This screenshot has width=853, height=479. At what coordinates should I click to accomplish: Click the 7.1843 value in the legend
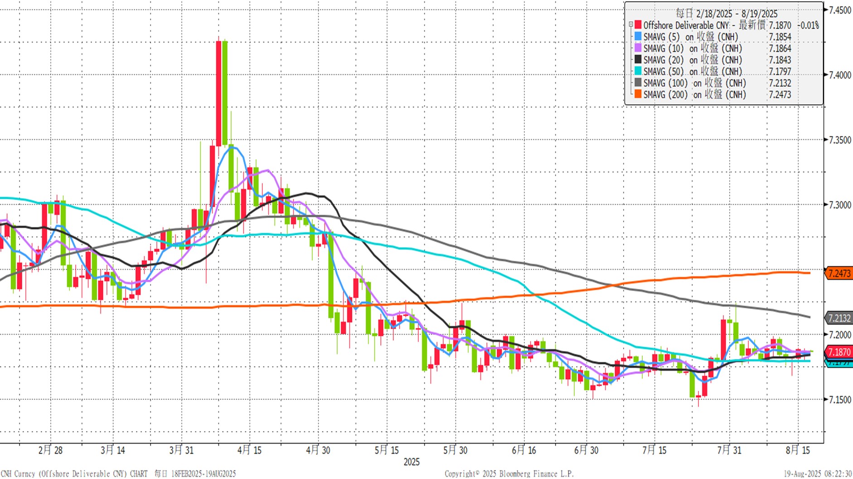click(780, 60)
